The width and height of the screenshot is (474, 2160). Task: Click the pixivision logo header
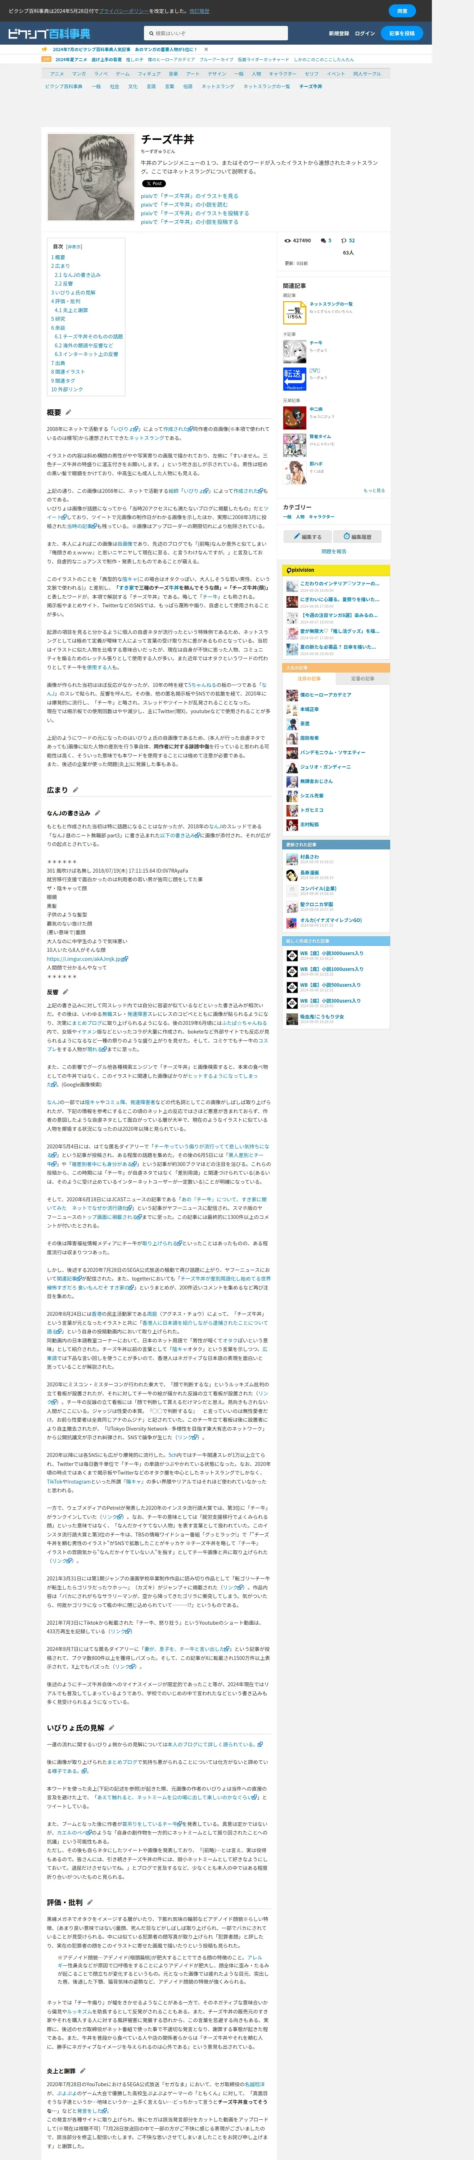click(300, 570)
